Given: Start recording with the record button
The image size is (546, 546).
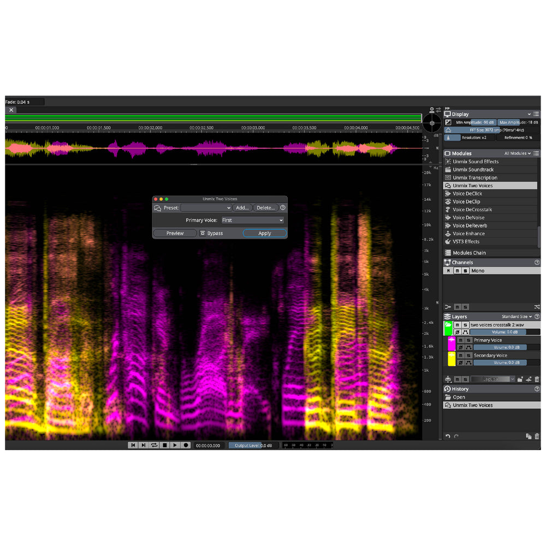Looking at the screenshot, I should (186, 445).
